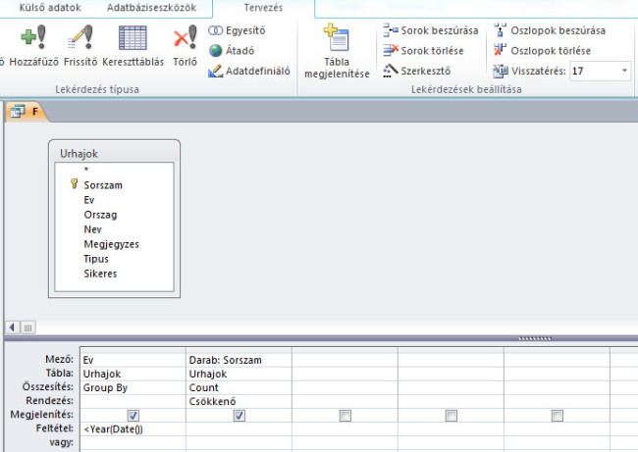Viewport: 638px width, 452px height.
Task: Click the Feltétel field containing <Year(Date())
Action: [133, 429]
